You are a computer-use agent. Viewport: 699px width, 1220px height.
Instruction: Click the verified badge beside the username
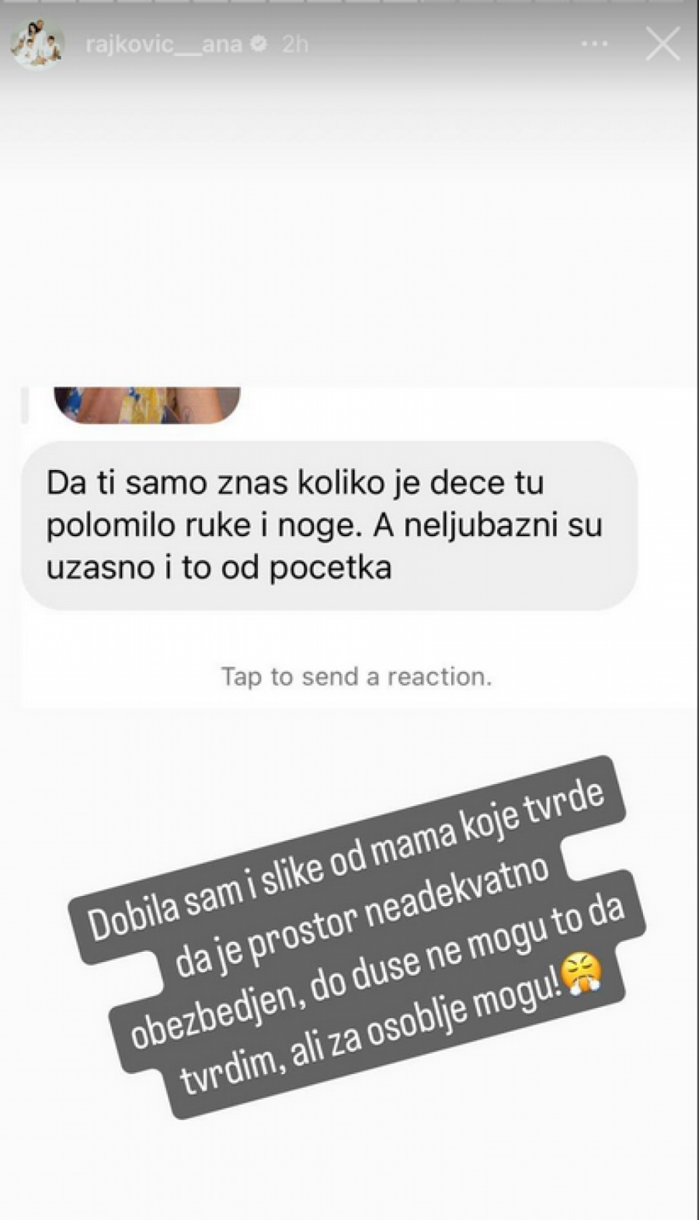click(259, 44)
